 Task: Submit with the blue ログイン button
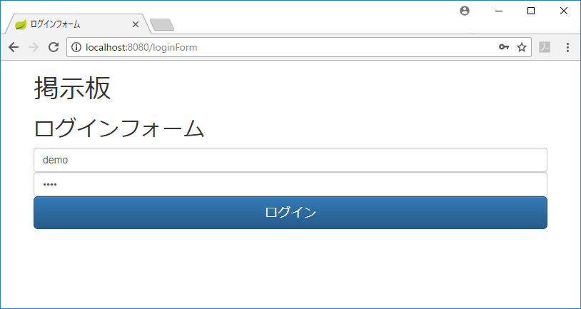pyautogui.click(x=290, y=213)
